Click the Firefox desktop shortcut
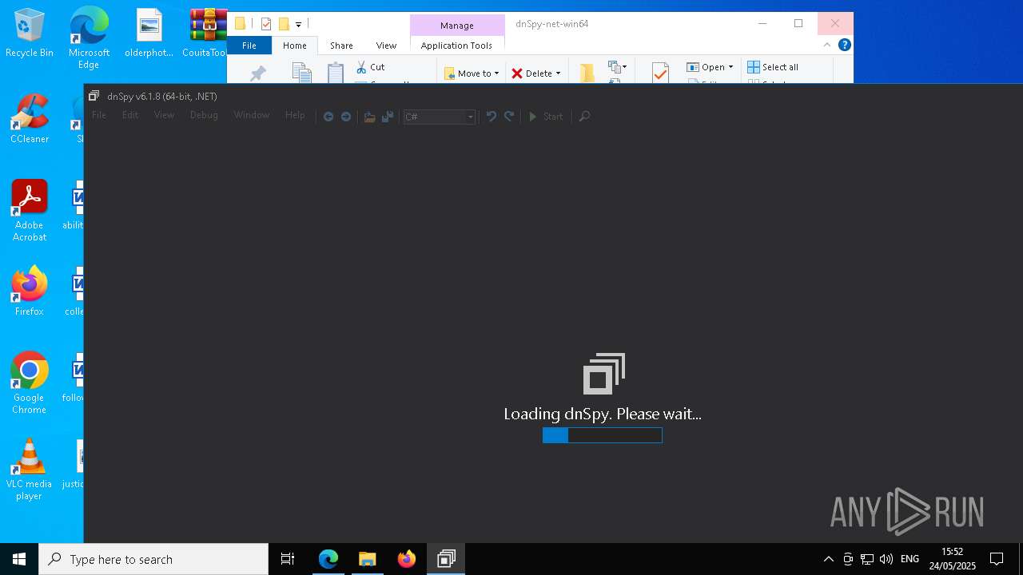Image resolution: width=1023 pixels, height=575 pixels. [x=30, y=291]
